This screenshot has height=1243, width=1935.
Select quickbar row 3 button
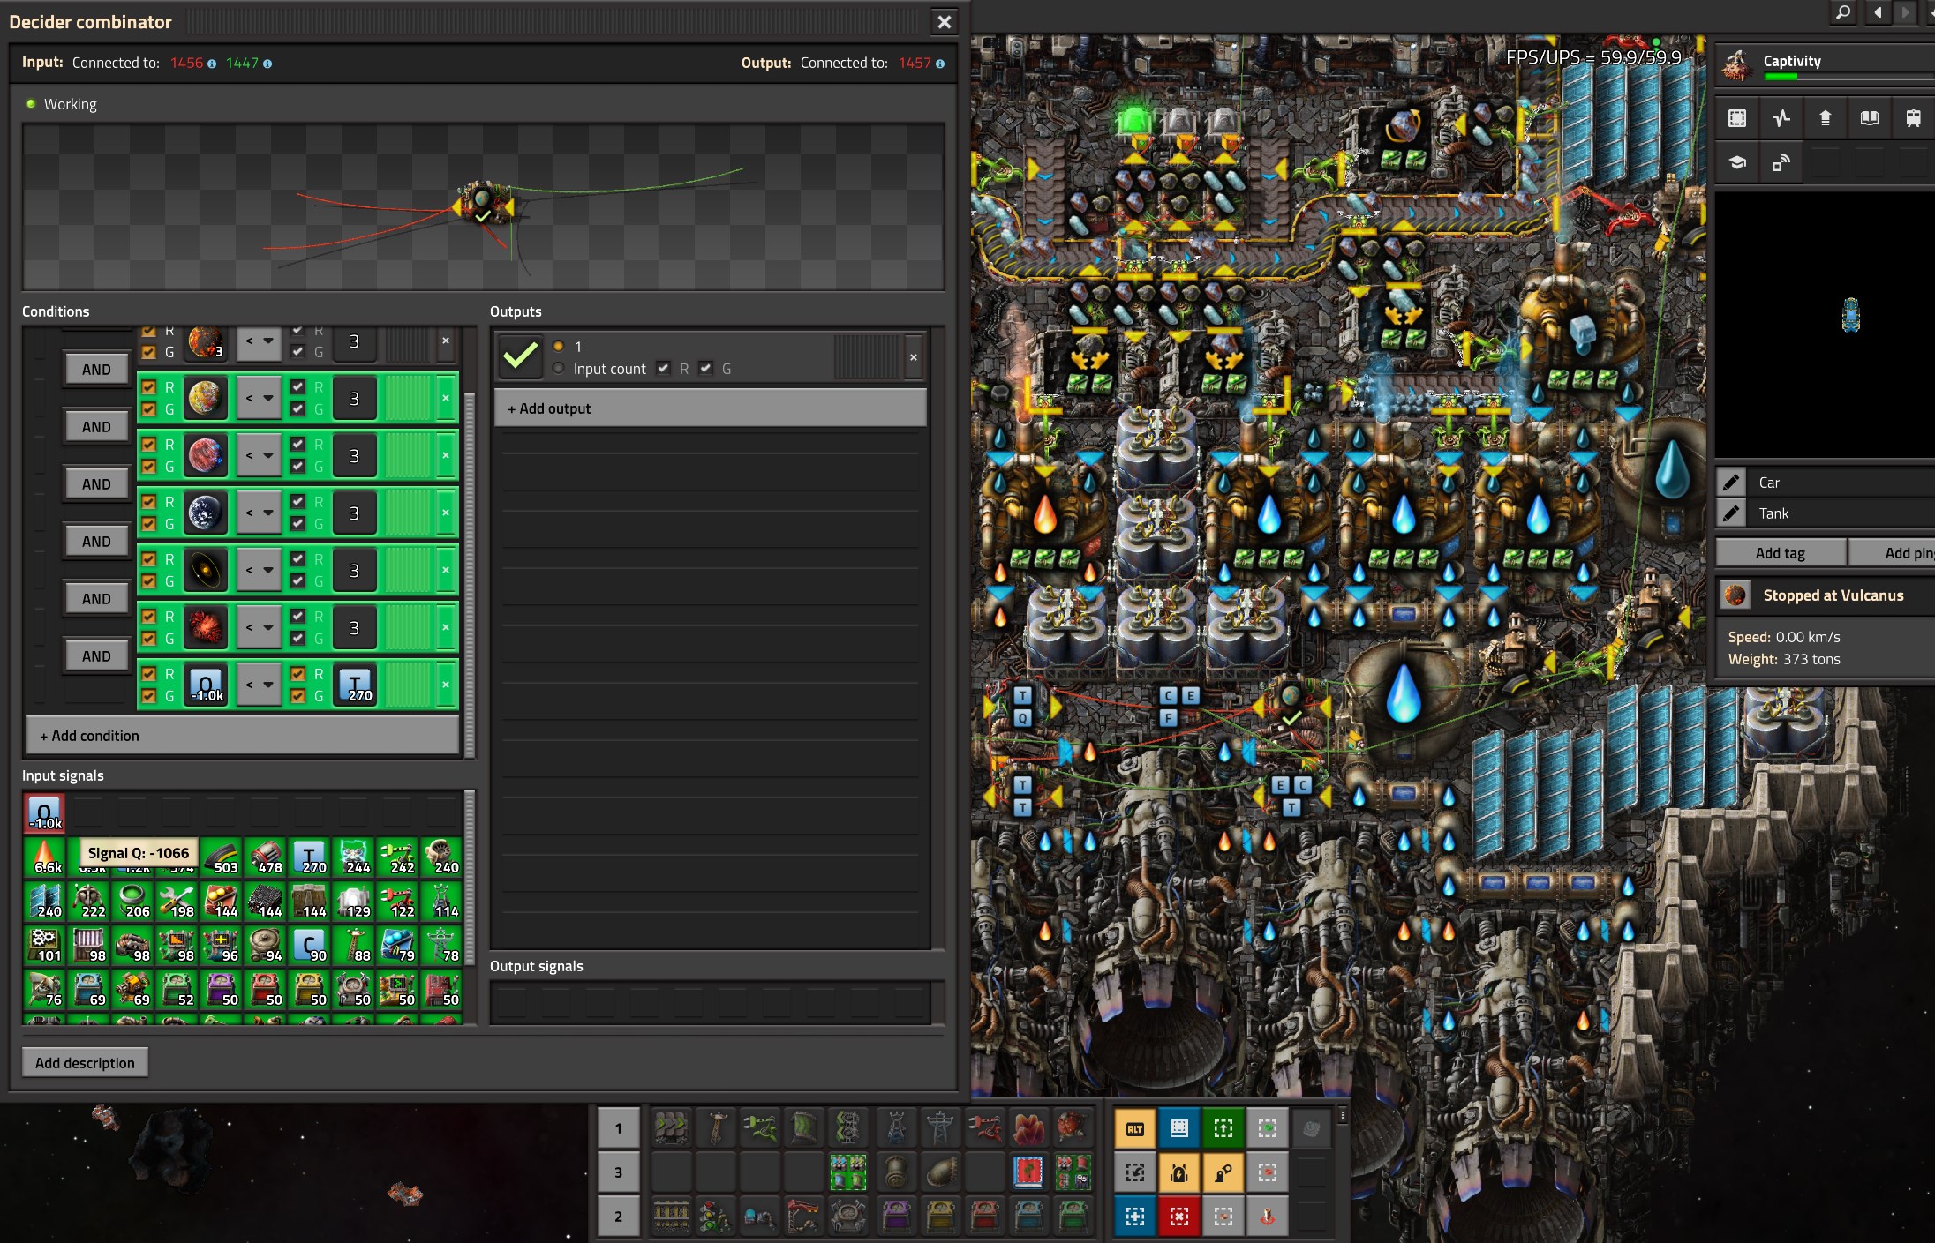pyautogui.click(x=618, y=1172)
